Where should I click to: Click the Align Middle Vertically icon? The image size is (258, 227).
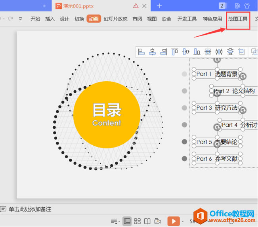(x=186, y=52)
